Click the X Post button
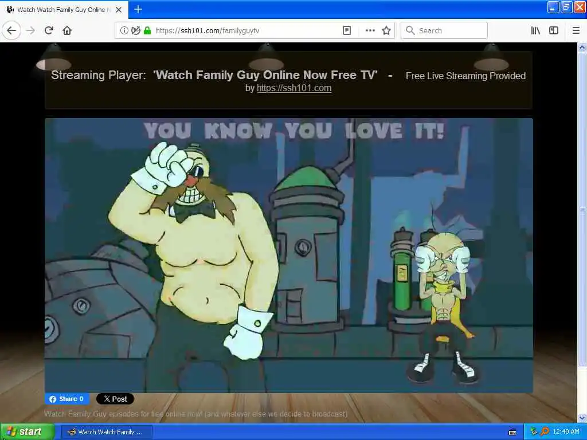Viewport: 587px width, 440px height. tap(115, 399)
